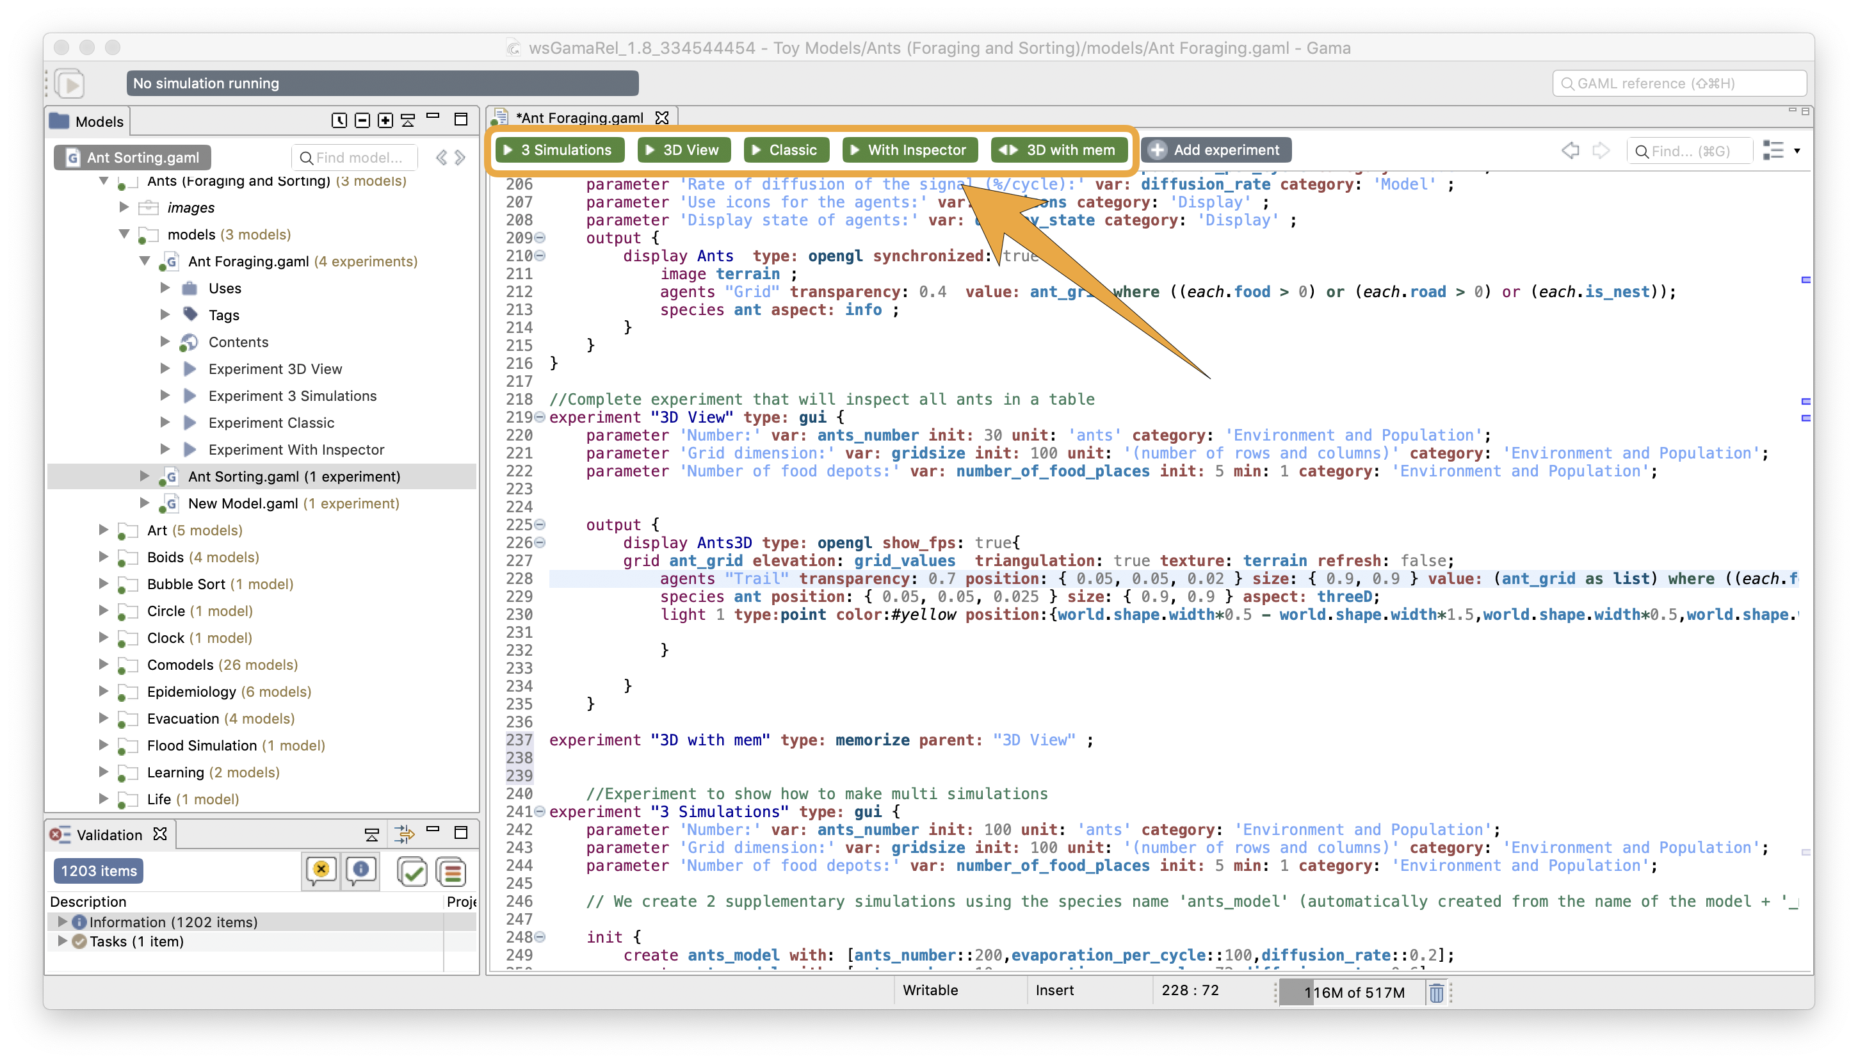Screen dimensions: 1858x1063
Task: Collapse the Ants (Foraging and Sorting) folder
Action: (x=104, y=181)
